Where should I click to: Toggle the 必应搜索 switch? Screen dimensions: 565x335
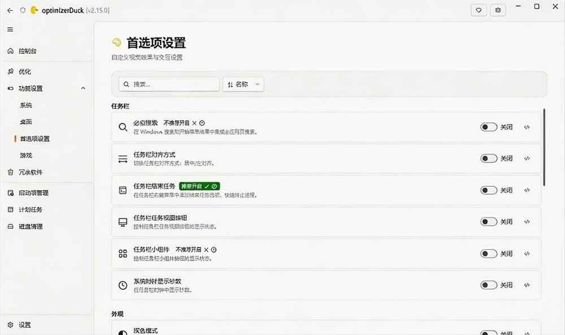coord(489,127)
